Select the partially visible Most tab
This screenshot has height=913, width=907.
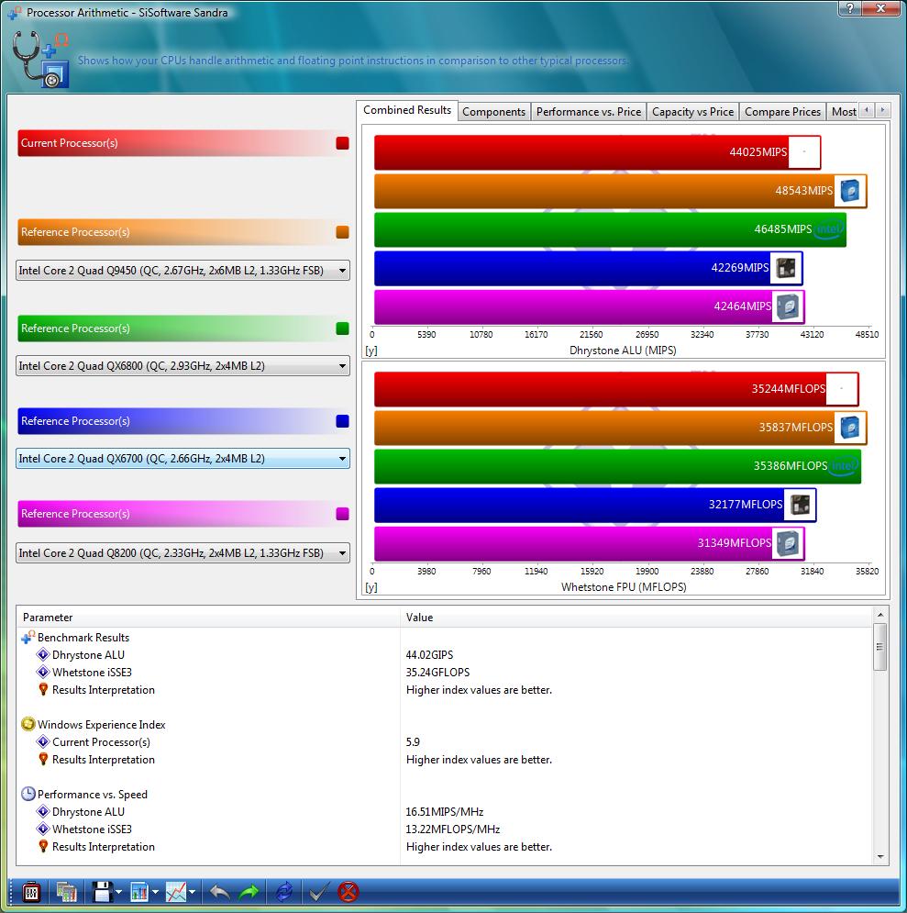click(x=843, y=112)
